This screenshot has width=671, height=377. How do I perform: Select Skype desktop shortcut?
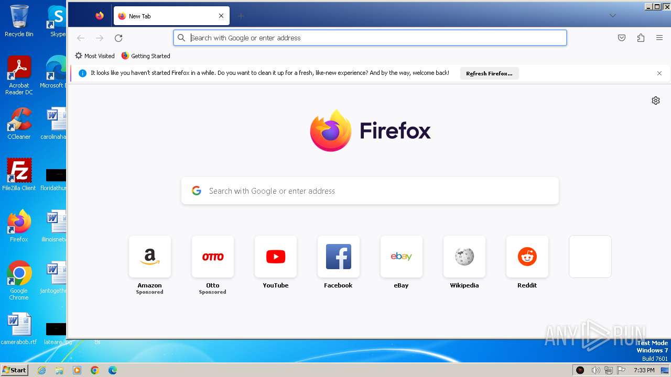(x=57, y=21)
